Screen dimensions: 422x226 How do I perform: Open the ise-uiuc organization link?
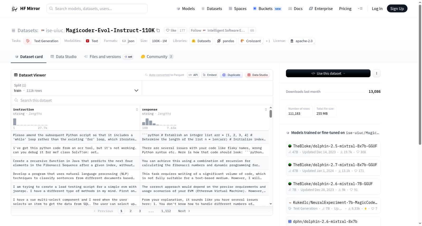pos(54,30)
